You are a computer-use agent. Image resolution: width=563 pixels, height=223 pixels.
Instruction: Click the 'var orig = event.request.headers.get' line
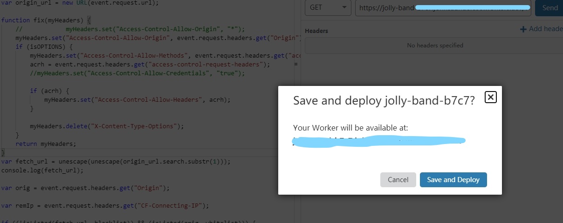(x=85, y=188)
